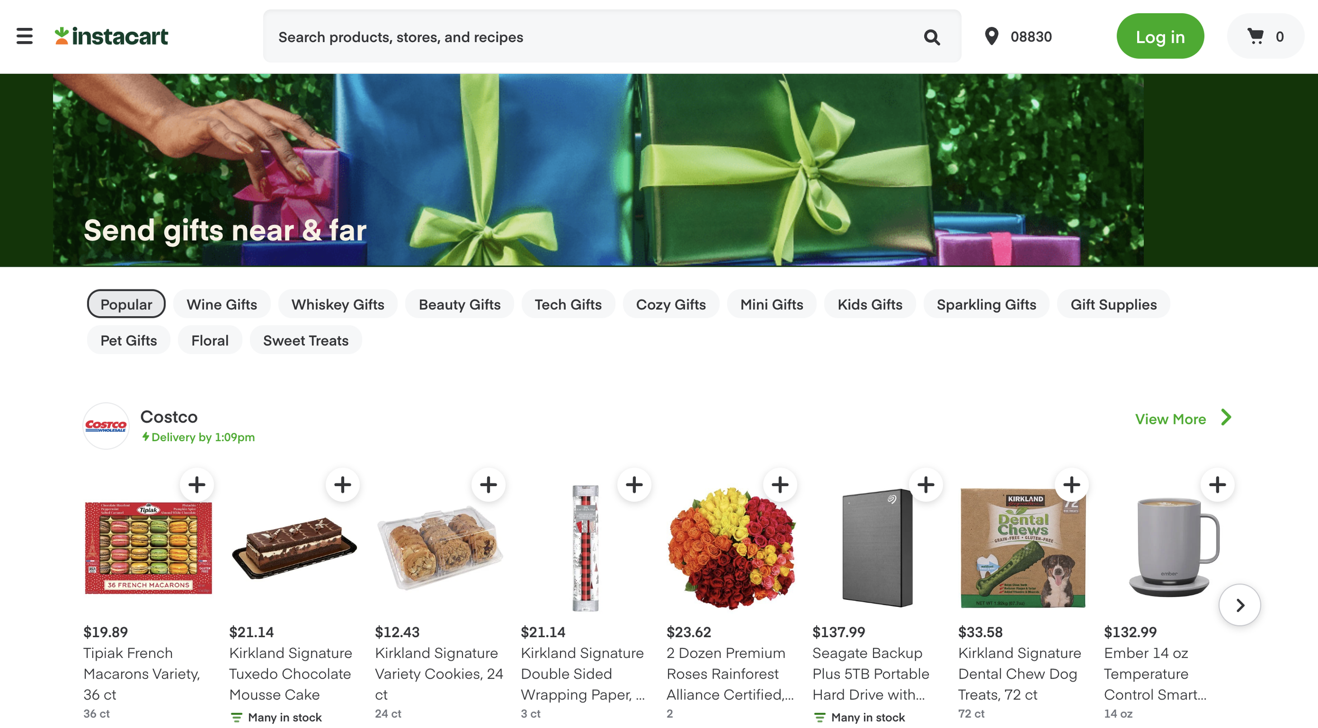Click the Log in button
This screenshot has height=728, width=1318.
coord(1159,36)
